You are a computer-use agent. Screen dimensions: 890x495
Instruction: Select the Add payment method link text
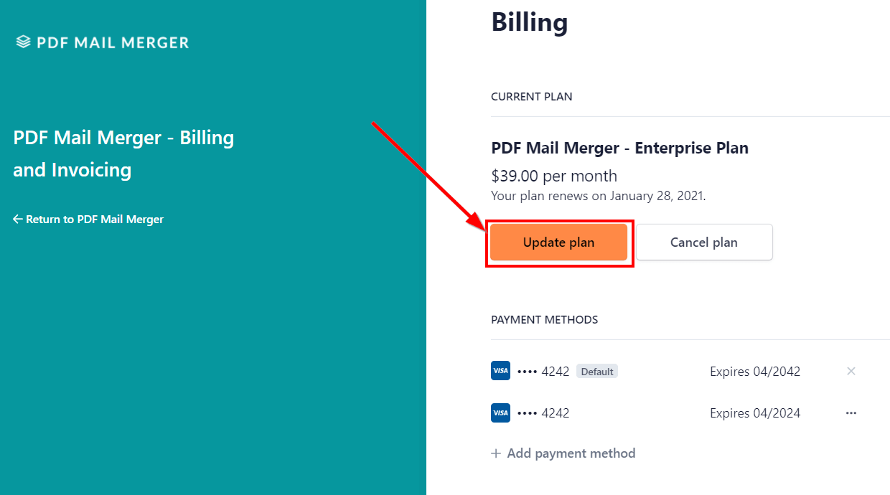[571, 453]
